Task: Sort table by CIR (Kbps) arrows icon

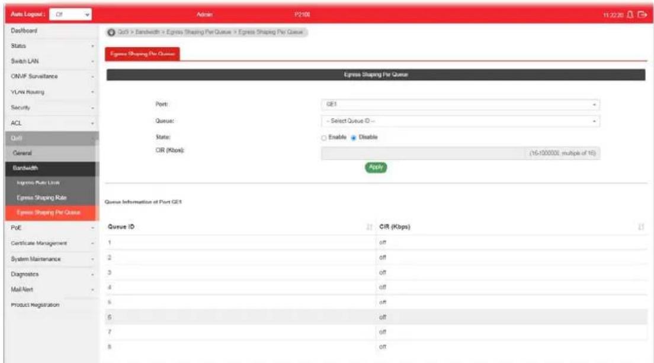Action: pyautogui.click(x=641, y=227)
